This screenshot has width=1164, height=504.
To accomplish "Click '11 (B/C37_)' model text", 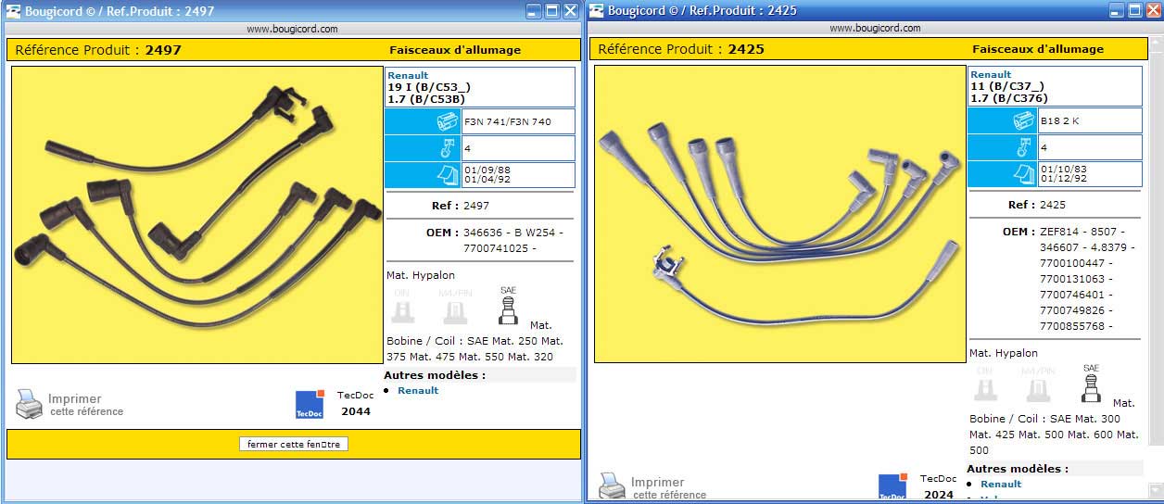I will [1009, 85].
